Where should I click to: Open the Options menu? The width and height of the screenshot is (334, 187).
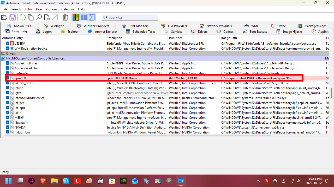52,9
